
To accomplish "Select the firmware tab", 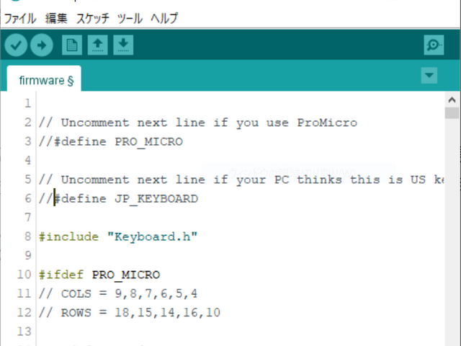I will 44,79.
